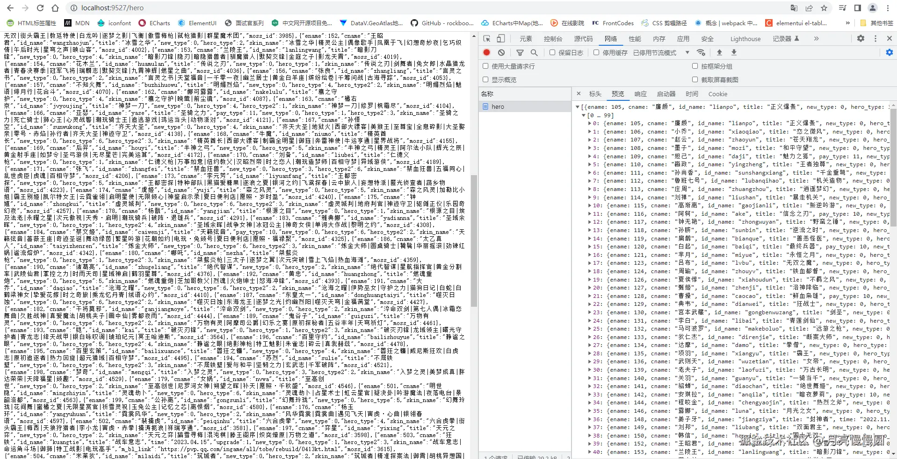Open the Lighthouse panel tab
The width and height of the screenshot is (897, 459).
tap(745, 39)
